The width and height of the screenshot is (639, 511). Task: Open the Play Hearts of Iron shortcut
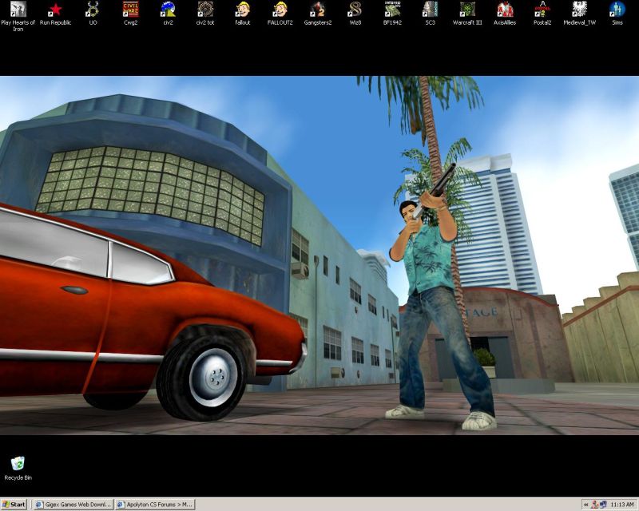tap(18, 10)
